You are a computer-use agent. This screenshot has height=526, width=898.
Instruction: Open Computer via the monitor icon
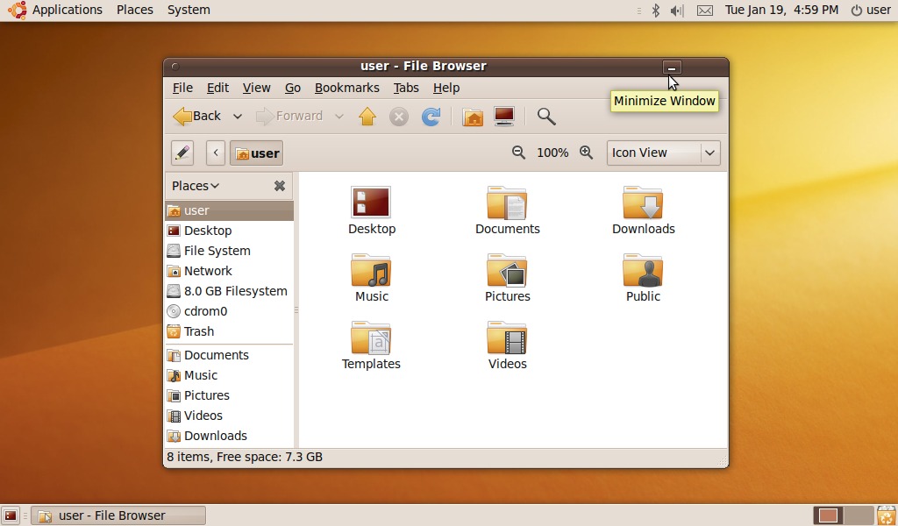pyautogui.click(x=504, y=117)
